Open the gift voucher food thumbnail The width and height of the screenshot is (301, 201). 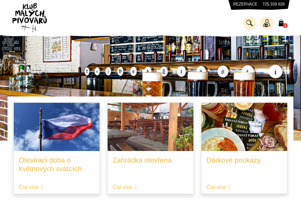pyautogui.click(x=244, y=127)
